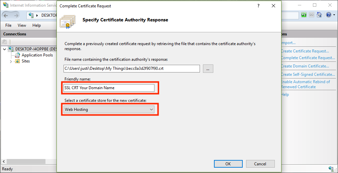Click the certificate file name path field

[x=131, y=69]
